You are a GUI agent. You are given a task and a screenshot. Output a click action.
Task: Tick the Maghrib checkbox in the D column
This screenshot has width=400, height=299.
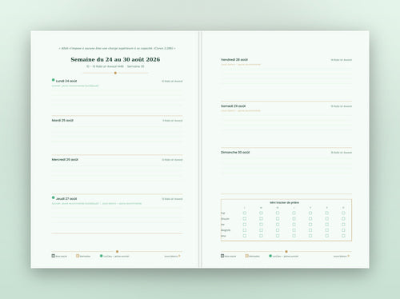click(x=343, y=230)
